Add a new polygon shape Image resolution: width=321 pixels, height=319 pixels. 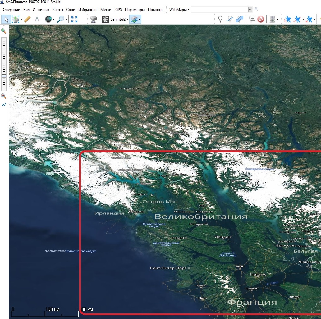(x=240, y=19)
